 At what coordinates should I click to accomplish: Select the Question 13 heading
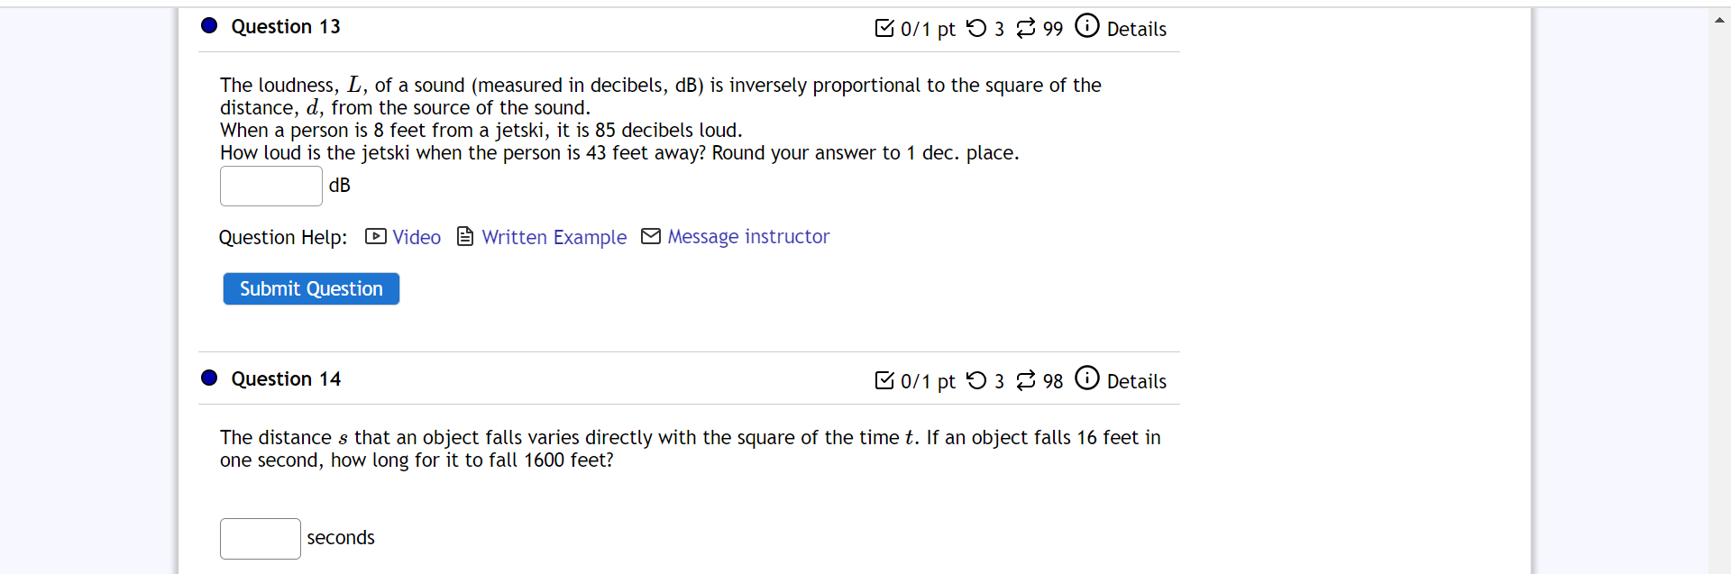285,27
